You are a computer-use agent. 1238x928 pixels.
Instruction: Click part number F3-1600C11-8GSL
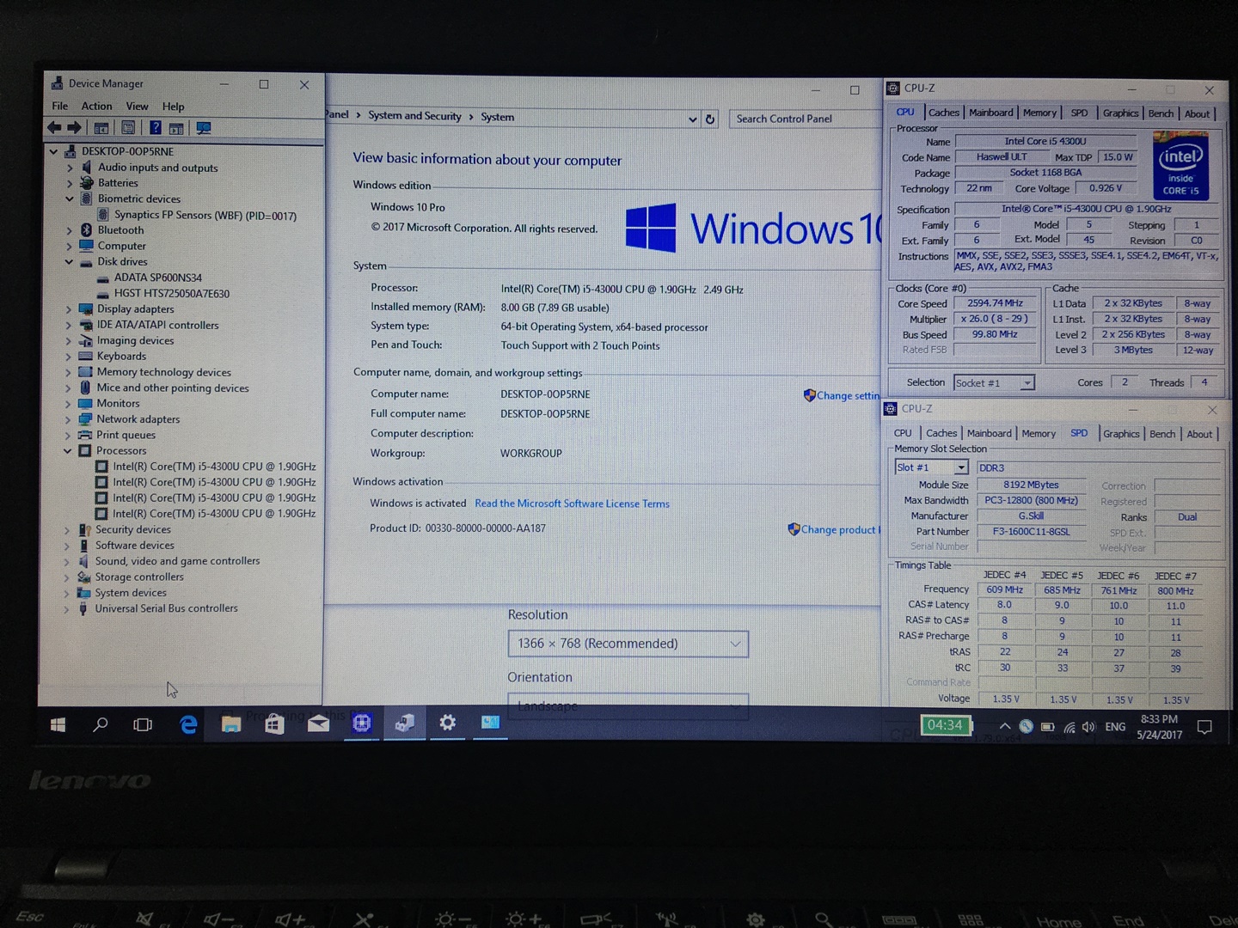tap(1031, 532)
